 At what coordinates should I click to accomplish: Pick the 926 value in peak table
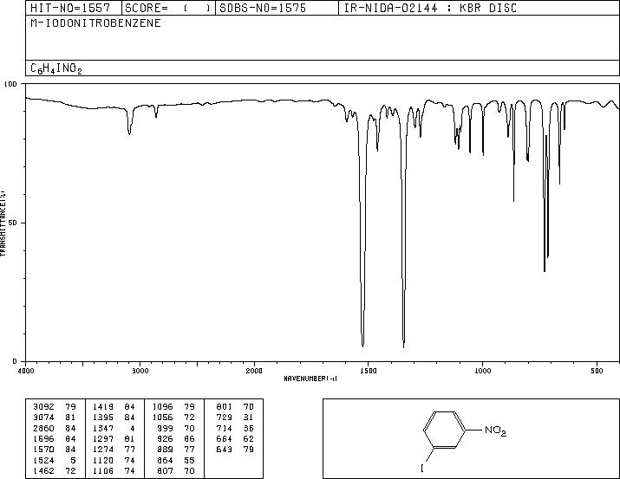point(166,438)
